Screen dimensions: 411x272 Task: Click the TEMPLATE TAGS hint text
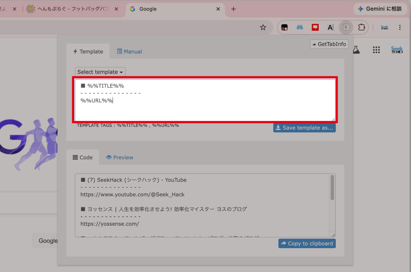(128, 125)
